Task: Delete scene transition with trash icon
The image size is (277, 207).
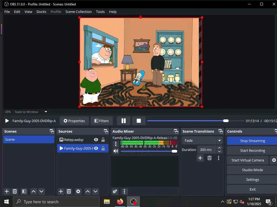Action: pos(210,158)
